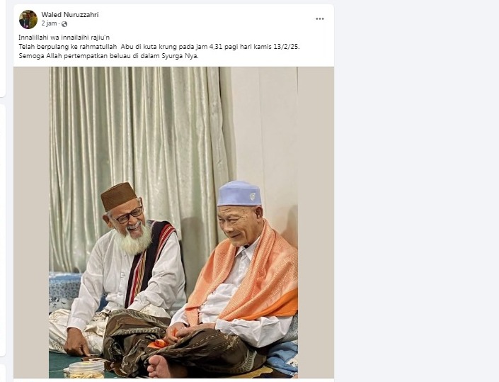The width and height of the screenshot is (499, 382).
Task: Click the partially visible card at left edge
Action: point(3,230)
